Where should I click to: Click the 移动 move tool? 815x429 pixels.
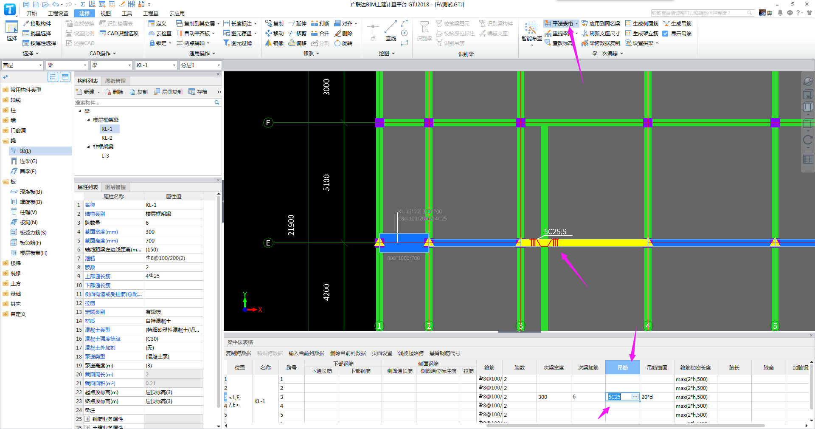click(274, 33)
